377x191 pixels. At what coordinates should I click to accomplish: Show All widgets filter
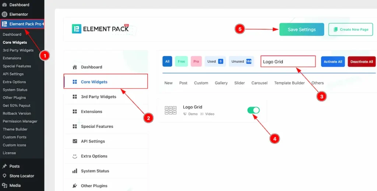point(168,61)
